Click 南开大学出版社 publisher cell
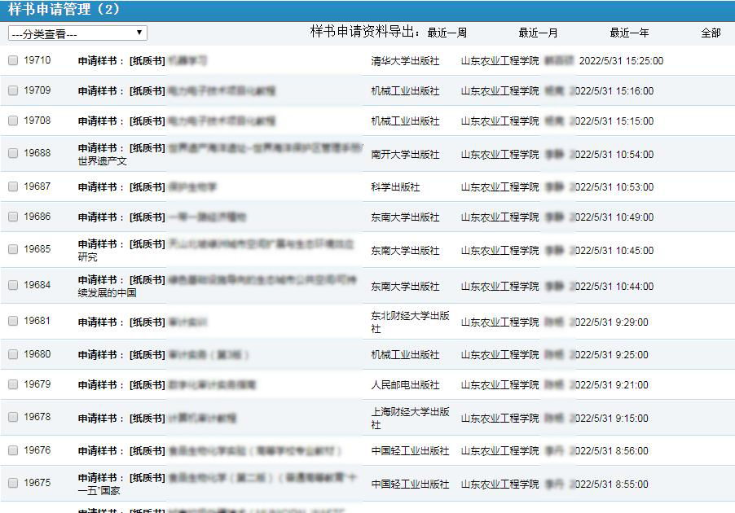The height and width of the screenshot is (513, 735). coord(405,154)
